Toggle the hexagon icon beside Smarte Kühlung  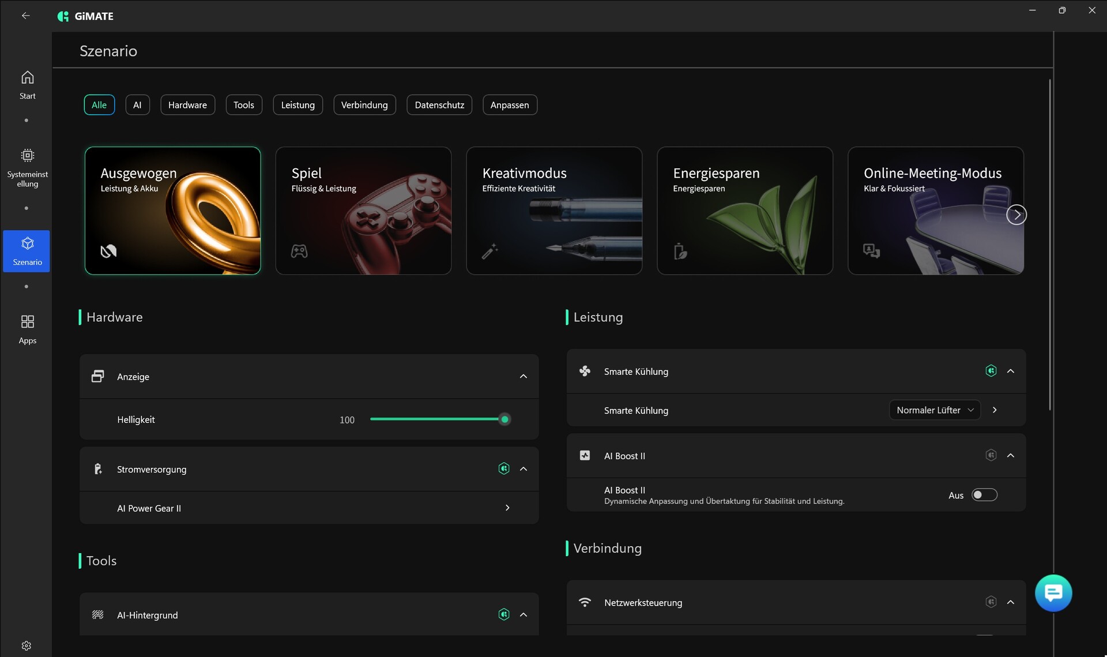pos(991,371)
